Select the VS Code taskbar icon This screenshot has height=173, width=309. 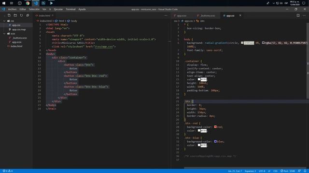coord(35,3)
